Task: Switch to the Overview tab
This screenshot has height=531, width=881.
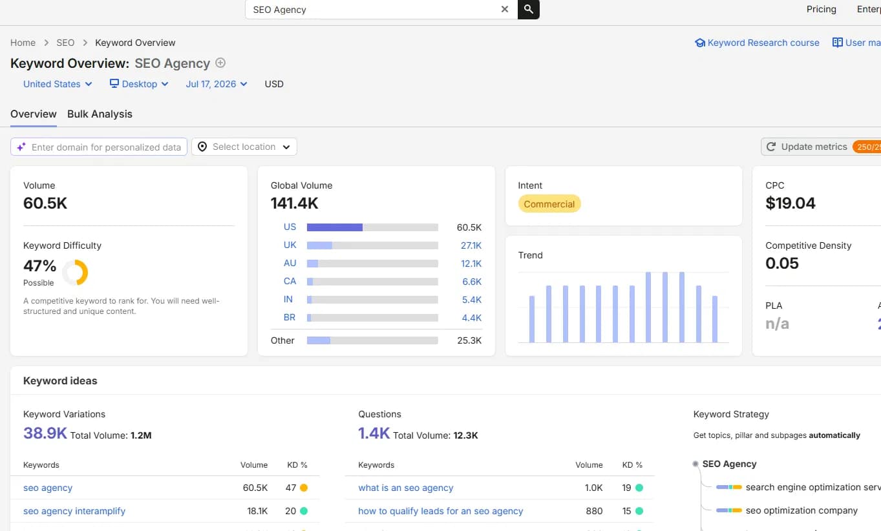Action: pyautogui.click(x=34, y=114)
